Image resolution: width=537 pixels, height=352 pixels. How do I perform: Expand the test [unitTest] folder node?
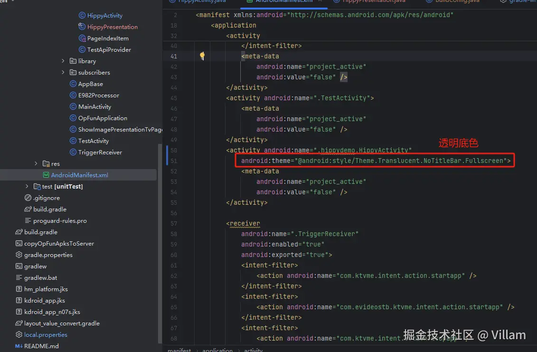(27, 187)
